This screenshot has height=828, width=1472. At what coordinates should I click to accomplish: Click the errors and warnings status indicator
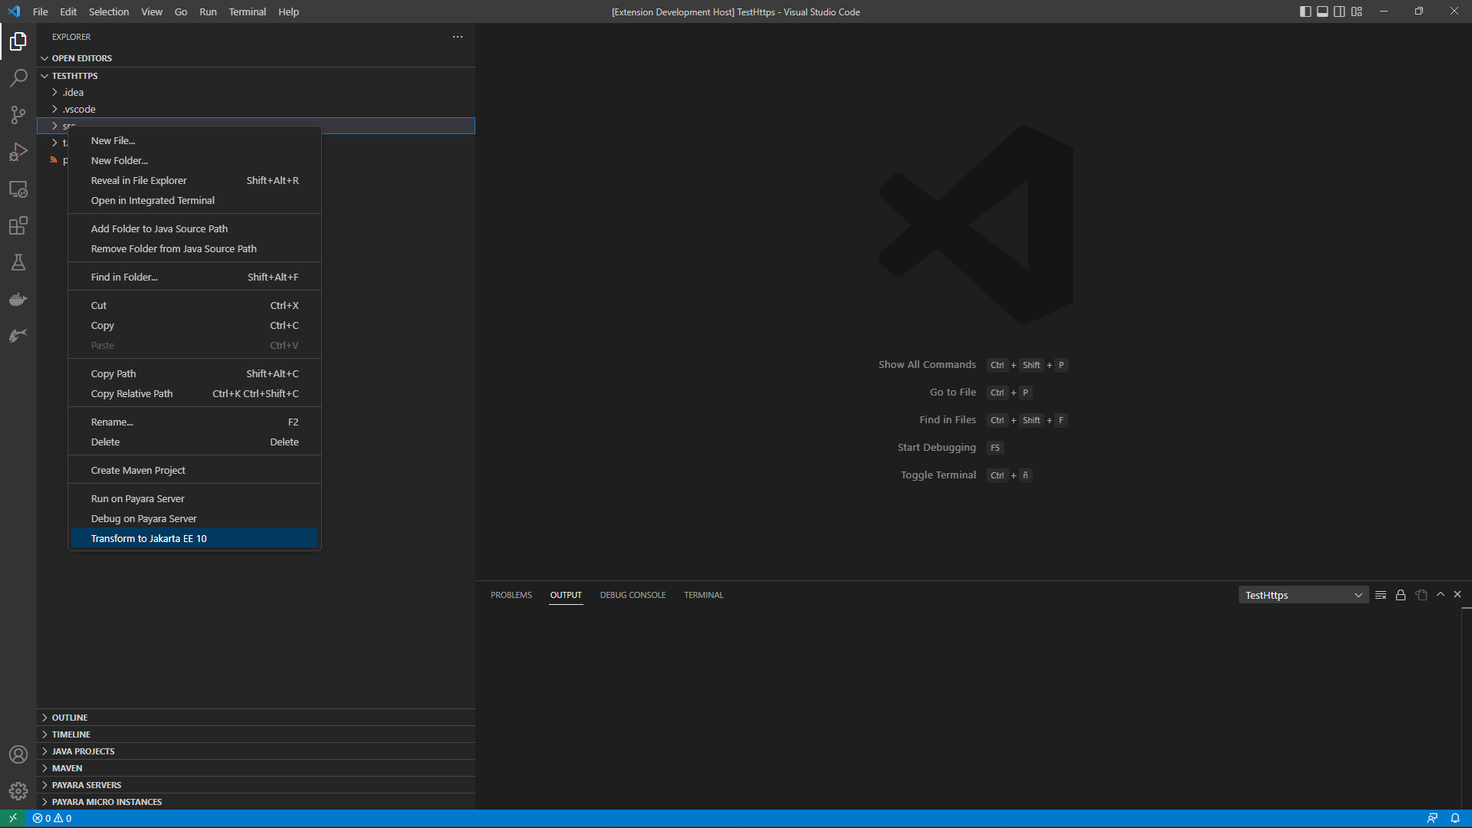coord(54,818)
